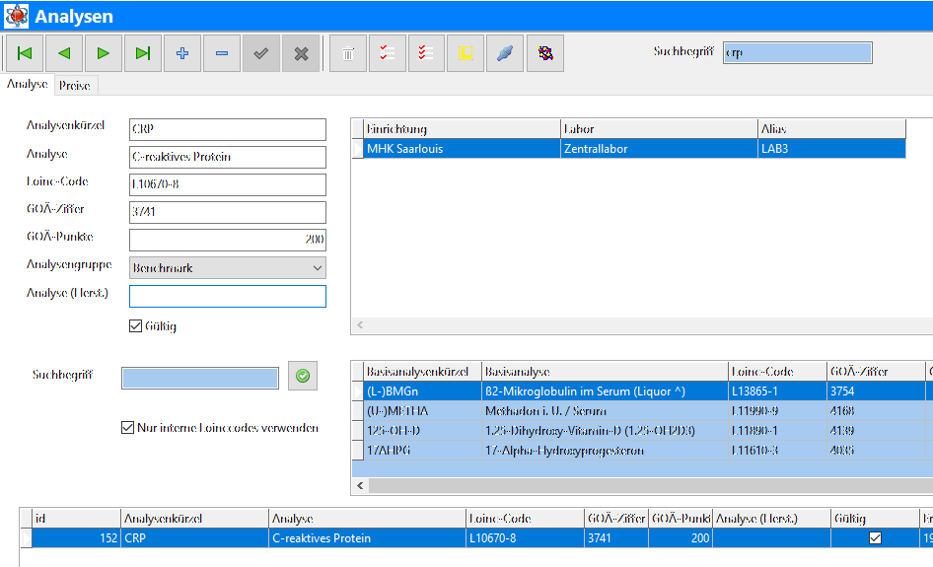Image resolution: width=933 pixels, height=567 pixels.
Task: Click green confirm button beside lower Suchbegriff
Action: pyautogui.click(x=303, y=376)
